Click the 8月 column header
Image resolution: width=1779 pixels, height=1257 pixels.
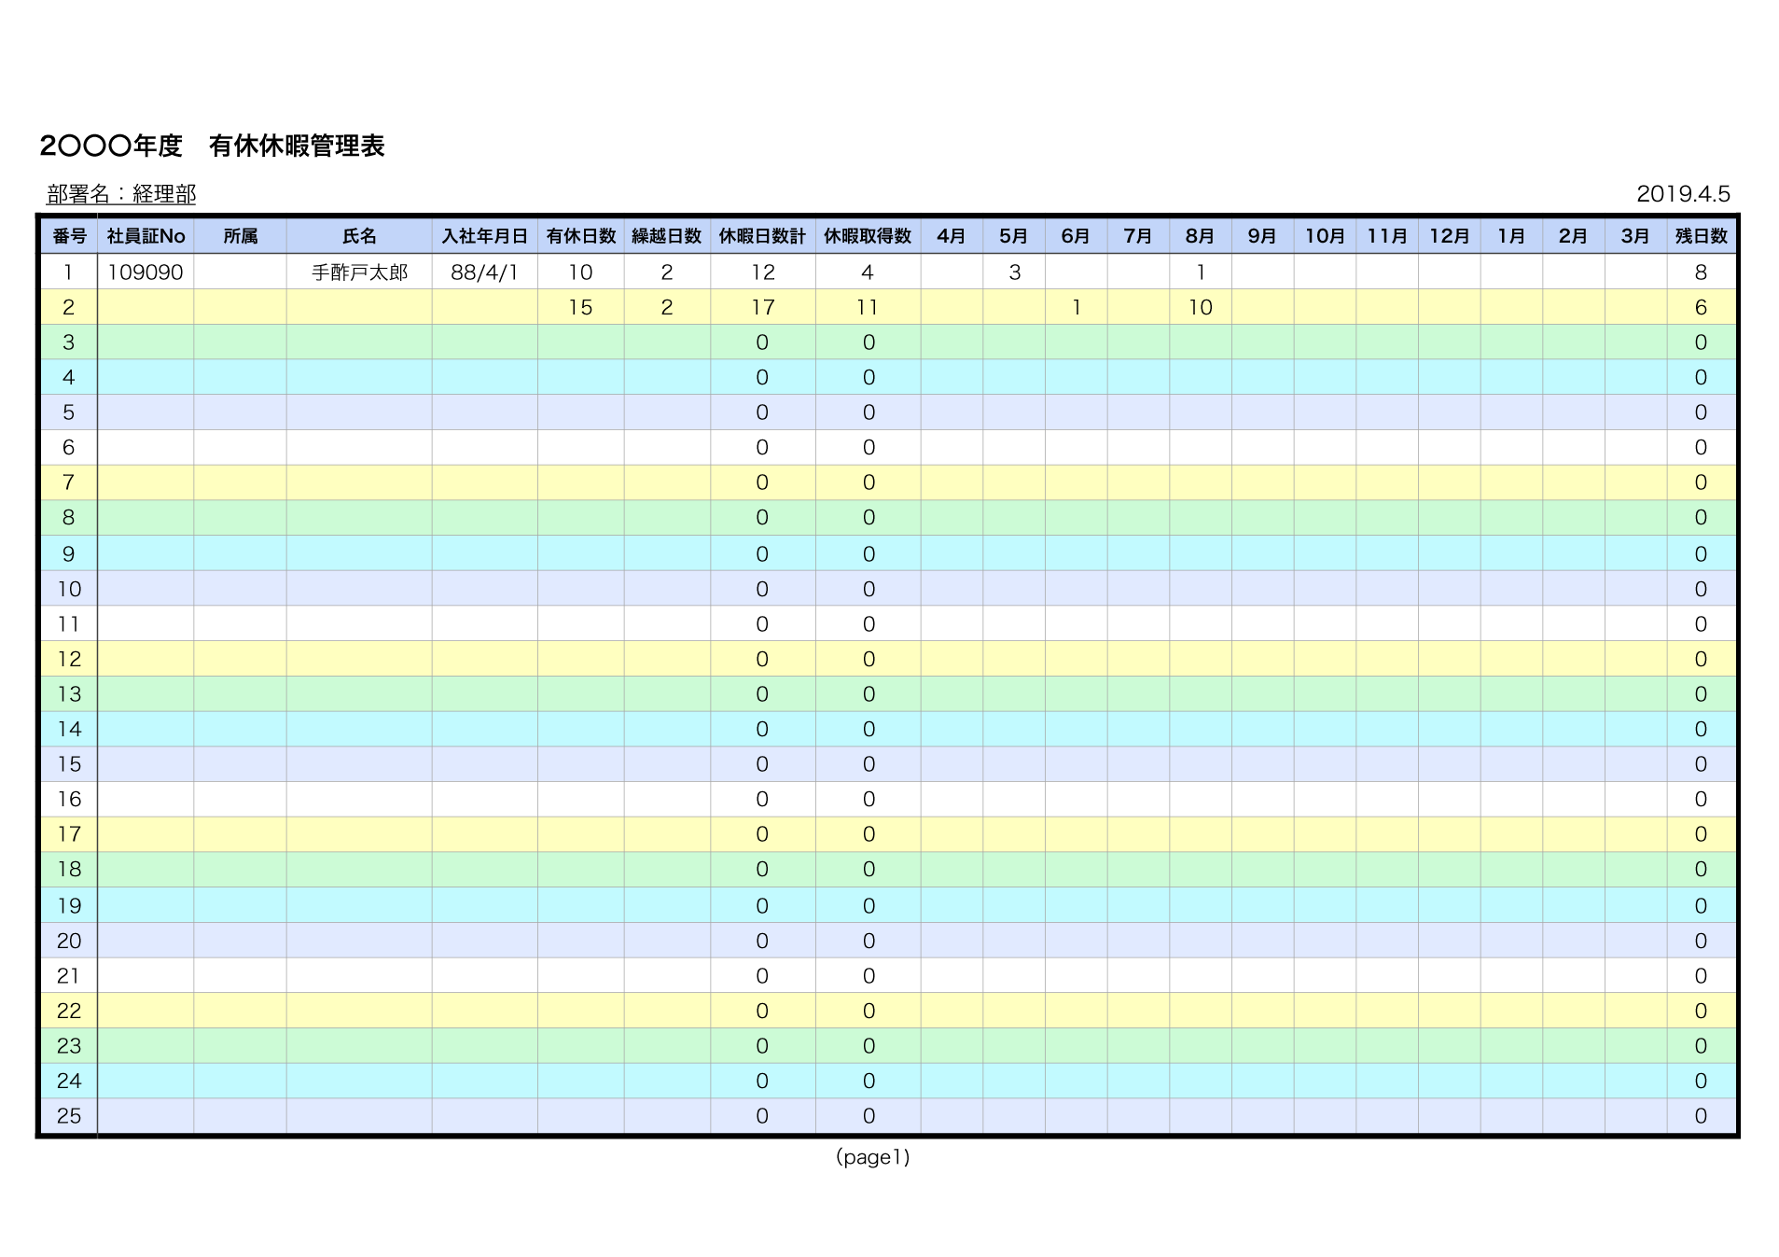(1200, 236)
